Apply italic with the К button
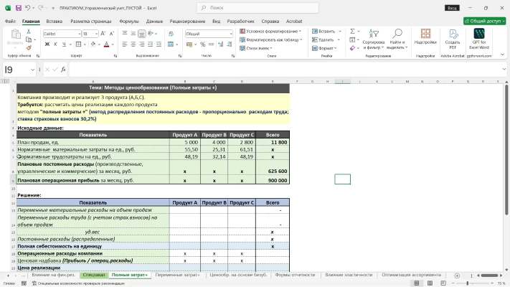510x287 pixels. tap(55, 44)
